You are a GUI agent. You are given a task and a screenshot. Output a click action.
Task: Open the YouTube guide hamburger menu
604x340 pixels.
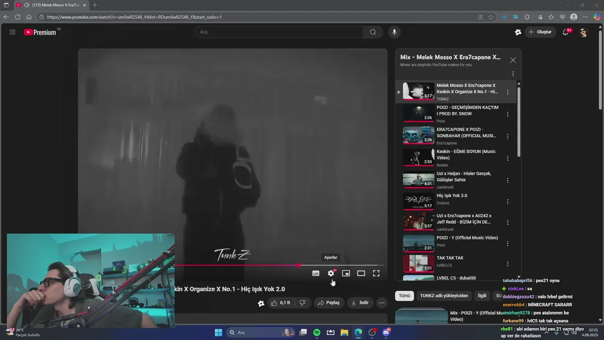click(x=13, y=32)
